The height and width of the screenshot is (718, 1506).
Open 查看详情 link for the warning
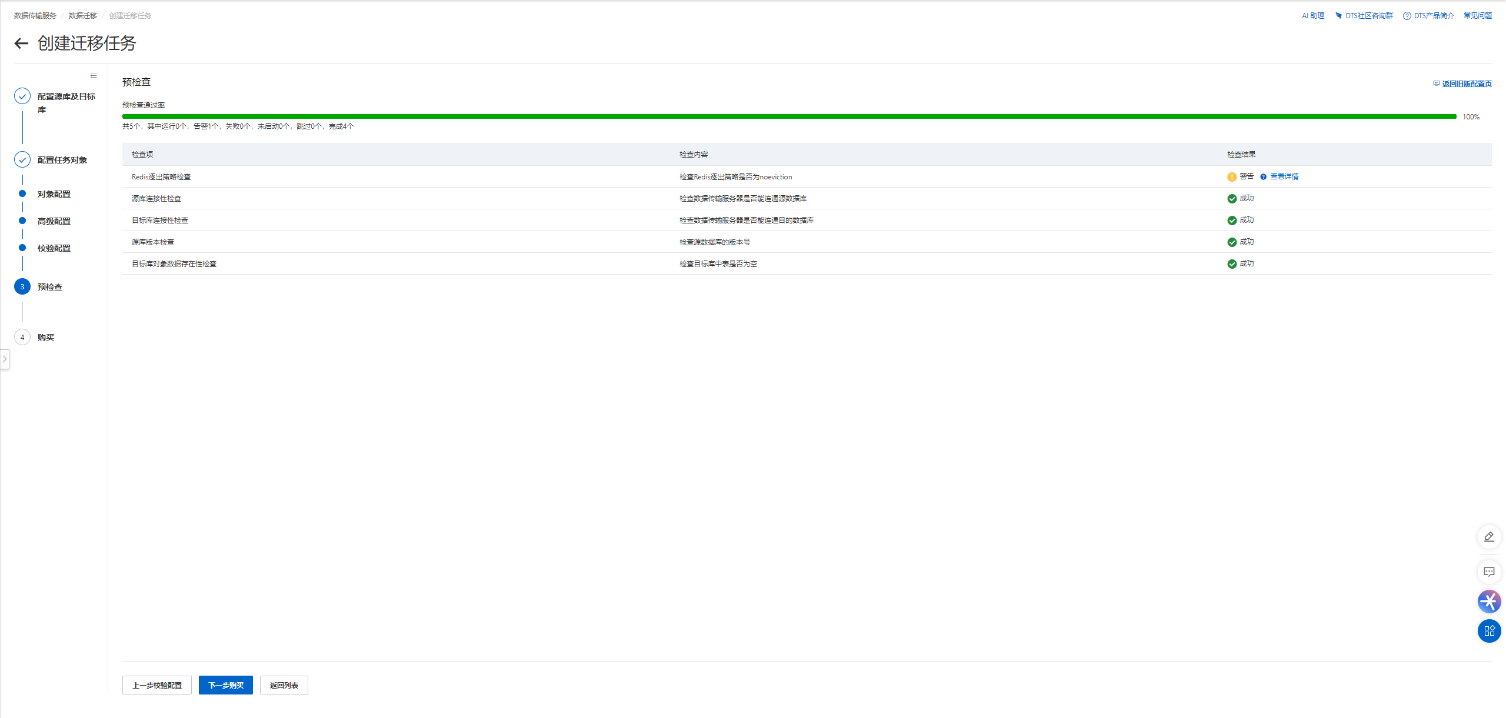(x=1284, y=176)
